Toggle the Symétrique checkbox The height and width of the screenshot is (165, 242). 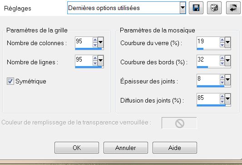click(10, 81)
